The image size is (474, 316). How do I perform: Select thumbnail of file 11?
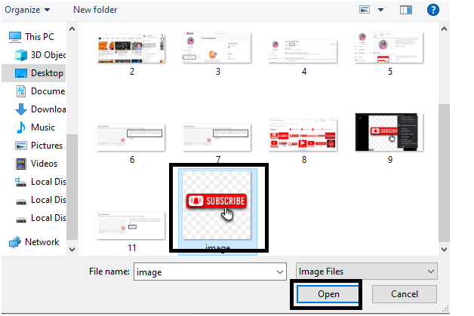coord(131,226)
